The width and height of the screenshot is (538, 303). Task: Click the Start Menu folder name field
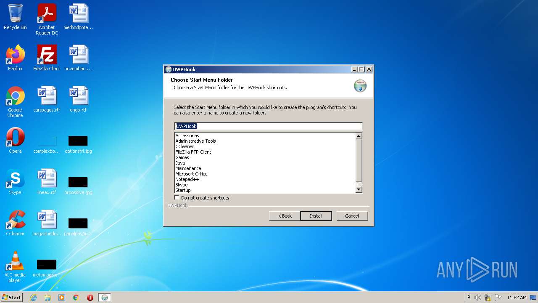pos(268,126)
